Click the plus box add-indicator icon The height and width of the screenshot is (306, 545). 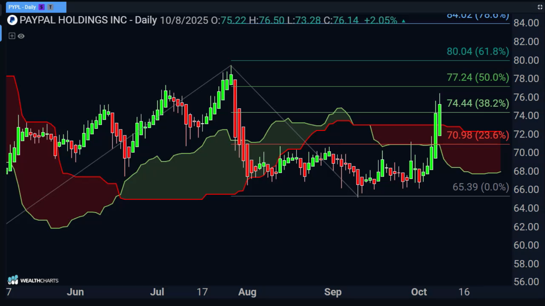pyautogui.click(x=12, y=36)
